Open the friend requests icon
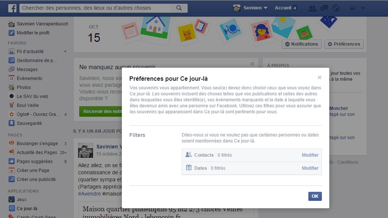The height and width of the screenshot is (218, 388). click(312, 8)
